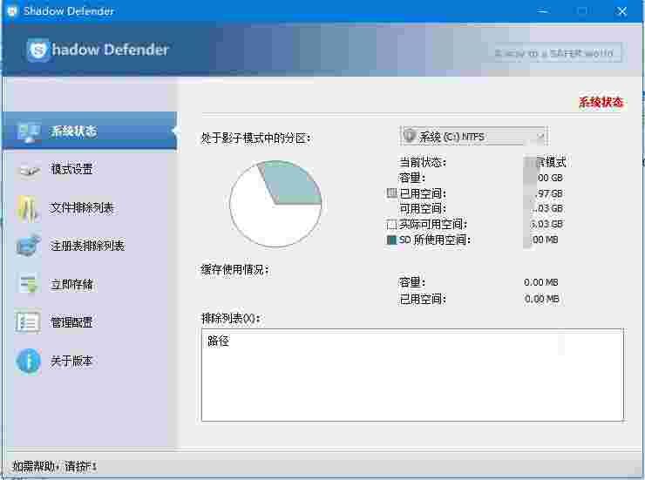
Task: Click the 关于版本 info icon
Action: coord(29,362)
